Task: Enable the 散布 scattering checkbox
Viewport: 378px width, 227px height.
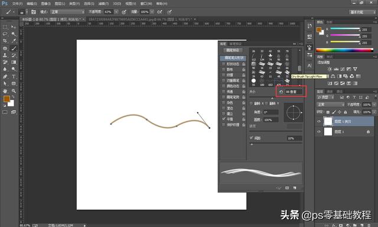Action: pos(223,70)
